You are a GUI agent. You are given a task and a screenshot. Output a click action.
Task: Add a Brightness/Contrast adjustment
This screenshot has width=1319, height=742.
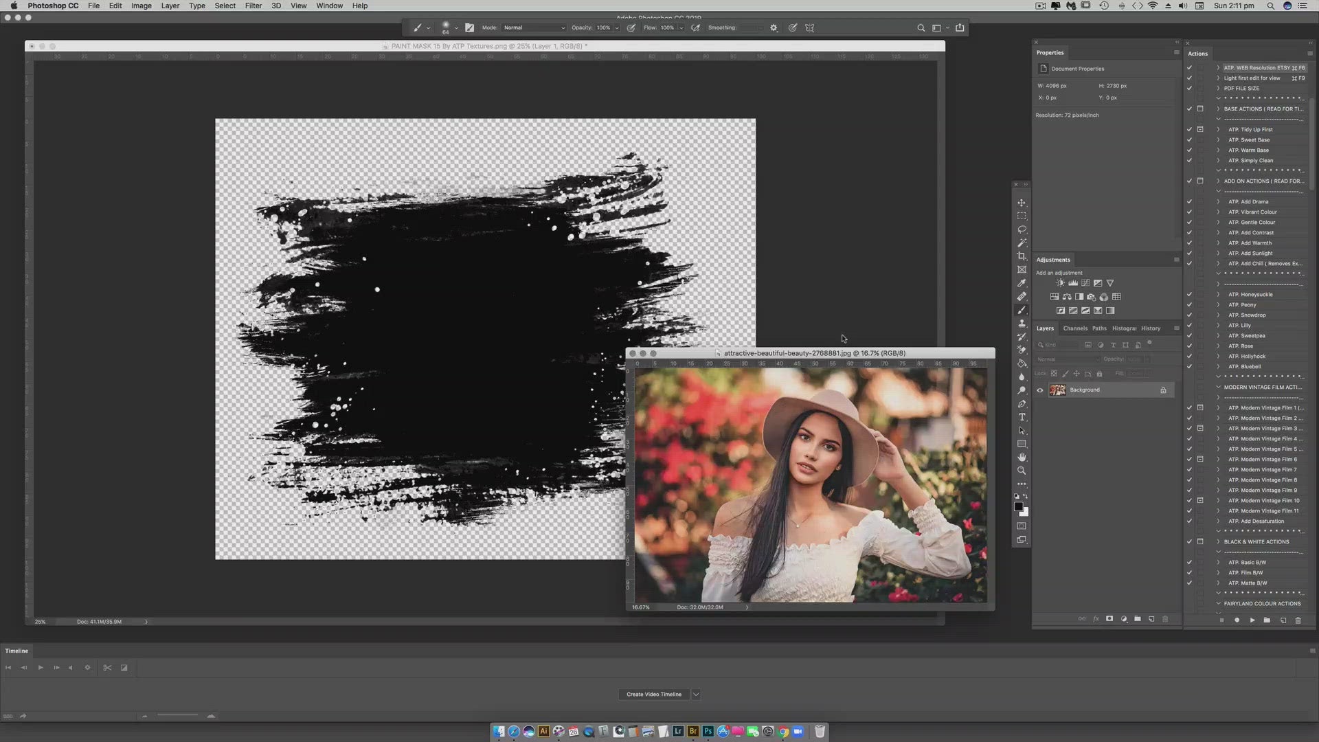click(1060, 283)
